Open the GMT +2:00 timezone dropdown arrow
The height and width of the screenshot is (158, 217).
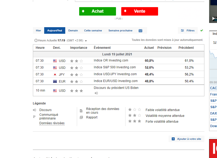tap(86, 41)
